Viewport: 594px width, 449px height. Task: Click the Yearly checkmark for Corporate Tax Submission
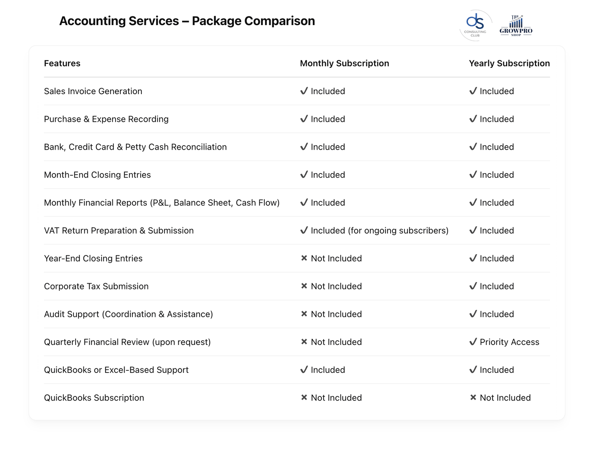tap(473, 286)
